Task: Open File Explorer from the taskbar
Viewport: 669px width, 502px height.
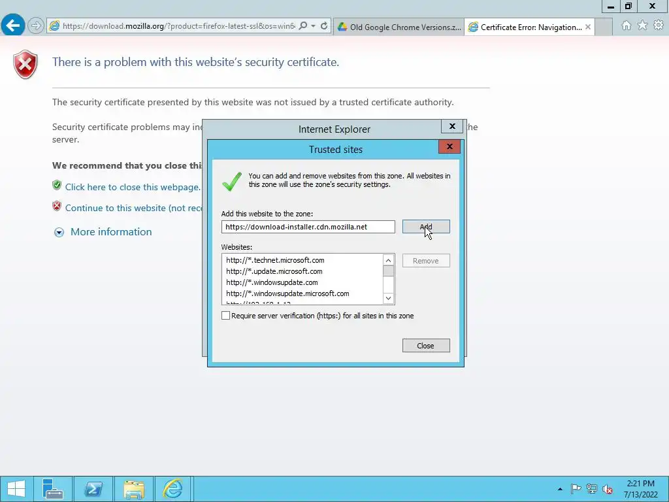Action: click(133, 489)
